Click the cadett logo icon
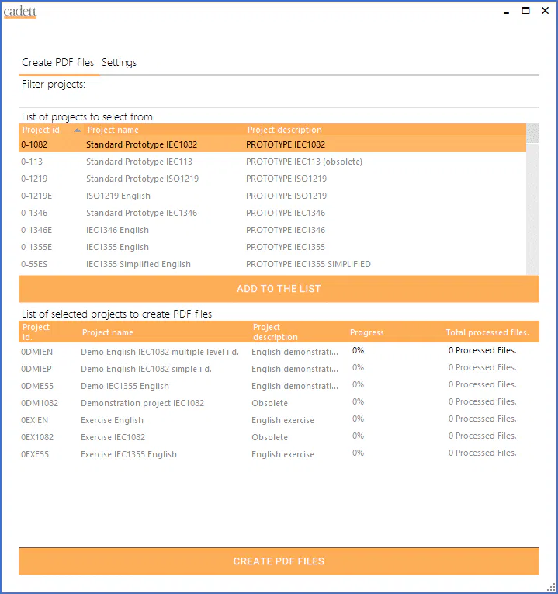Screen dimensions: 558x594 pyautogui.click(x=20, y=12)
